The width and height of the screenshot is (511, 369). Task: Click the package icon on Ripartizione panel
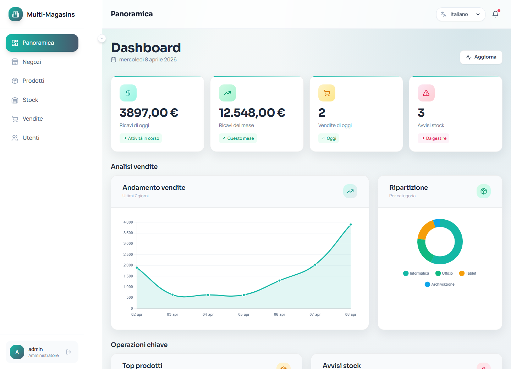click(484, 191)
